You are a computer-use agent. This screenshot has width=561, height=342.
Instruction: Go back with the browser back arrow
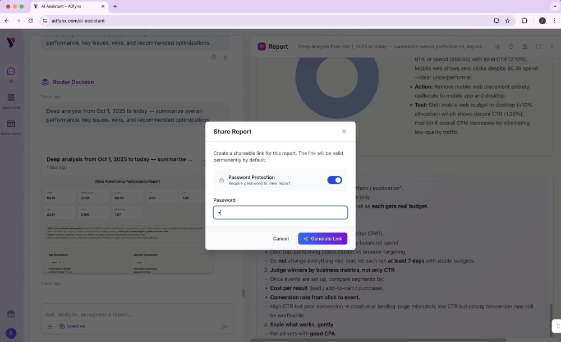click(6, 21)
